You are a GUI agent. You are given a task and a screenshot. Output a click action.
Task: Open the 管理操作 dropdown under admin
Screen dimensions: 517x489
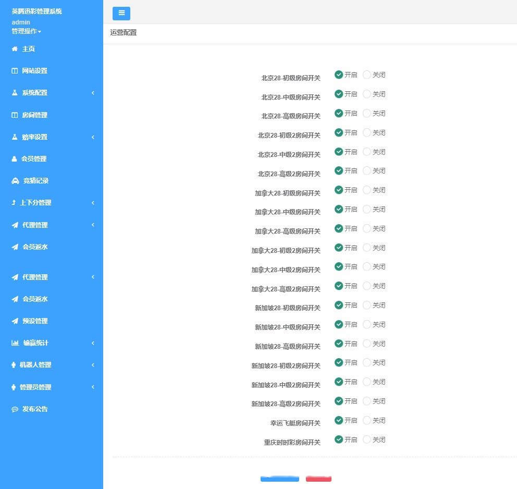pos(27,31)
